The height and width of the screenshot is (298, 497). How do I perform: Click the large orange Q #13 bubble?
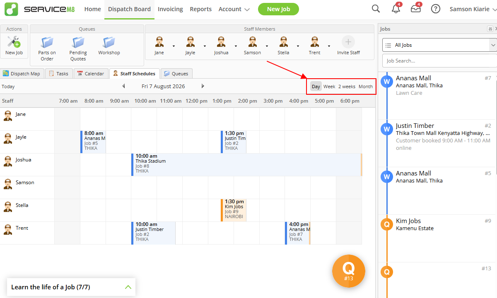(349, 271)
